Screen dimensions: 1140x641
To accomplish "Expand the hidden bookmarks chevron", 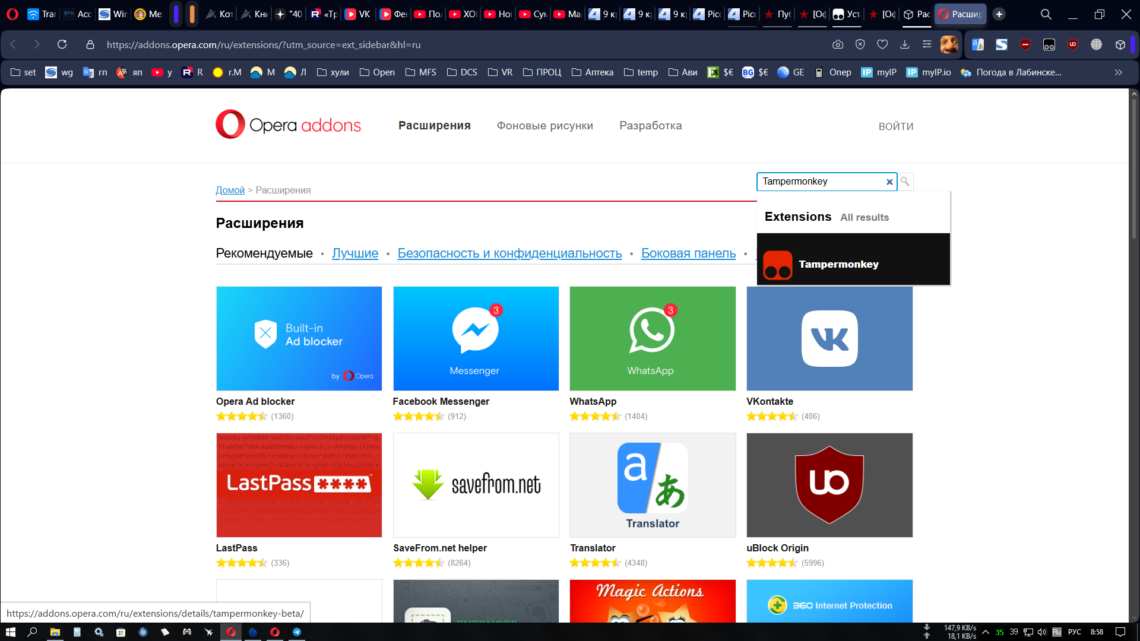I will [1118, 72].
